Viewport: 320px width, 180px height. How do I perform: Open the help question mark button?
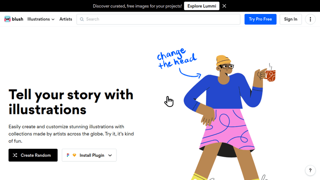[310, 170]
